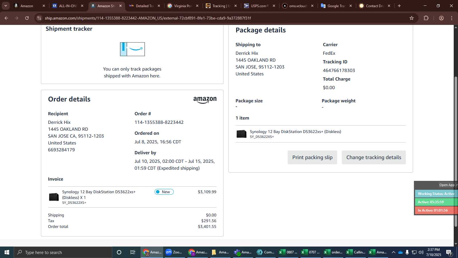Select the order total $3,401.55
Screen dimensions: 458x258
tap(207, 226)
